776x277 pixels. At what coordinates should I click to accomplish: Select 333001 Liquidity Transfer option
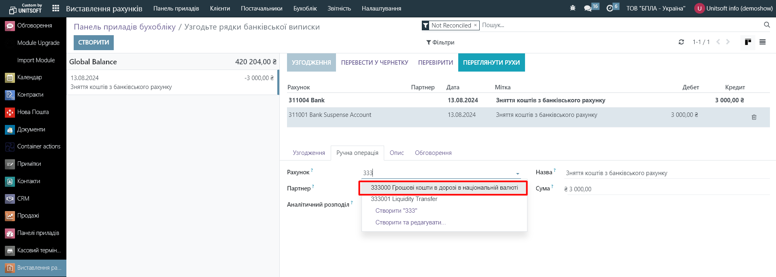[x=404, y=199]
